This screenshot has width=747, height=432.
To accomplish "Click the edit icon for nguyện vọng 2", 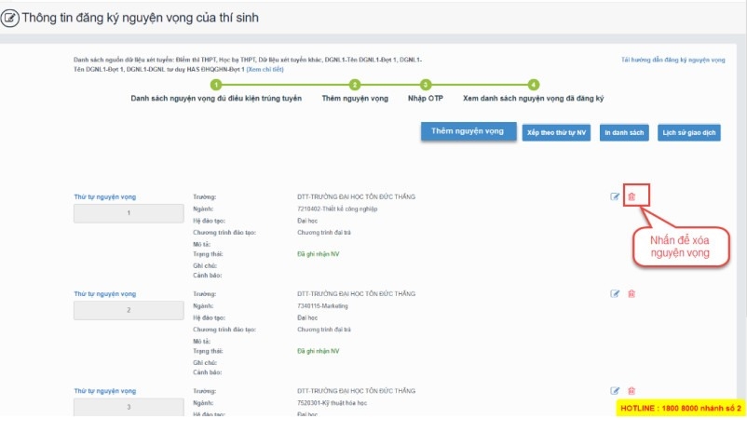I will click(x=615, y=293).
